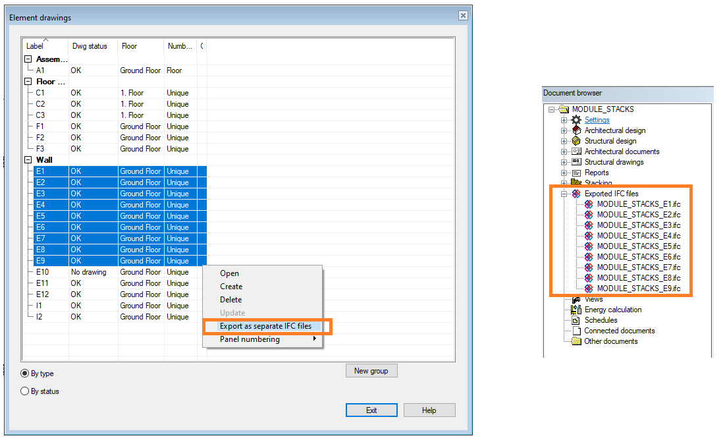Open the Settings link in Document browser

pos(597,120)
